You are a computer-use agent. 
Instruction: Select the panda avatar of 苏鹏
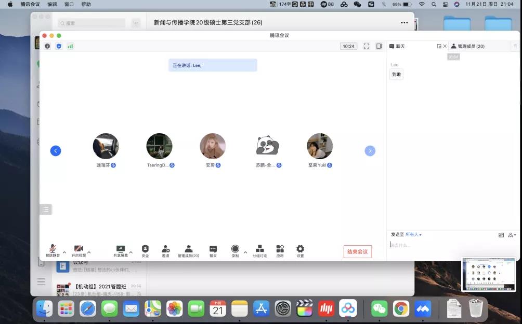(267, 145)
